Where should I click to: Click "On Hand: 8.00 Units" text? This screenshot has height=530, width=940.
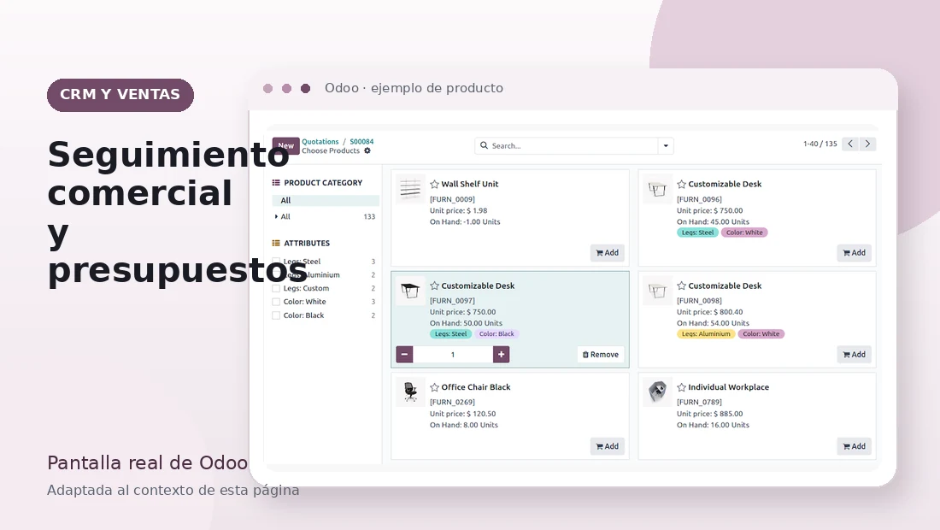pyautogui.click(x=463, y=425)
